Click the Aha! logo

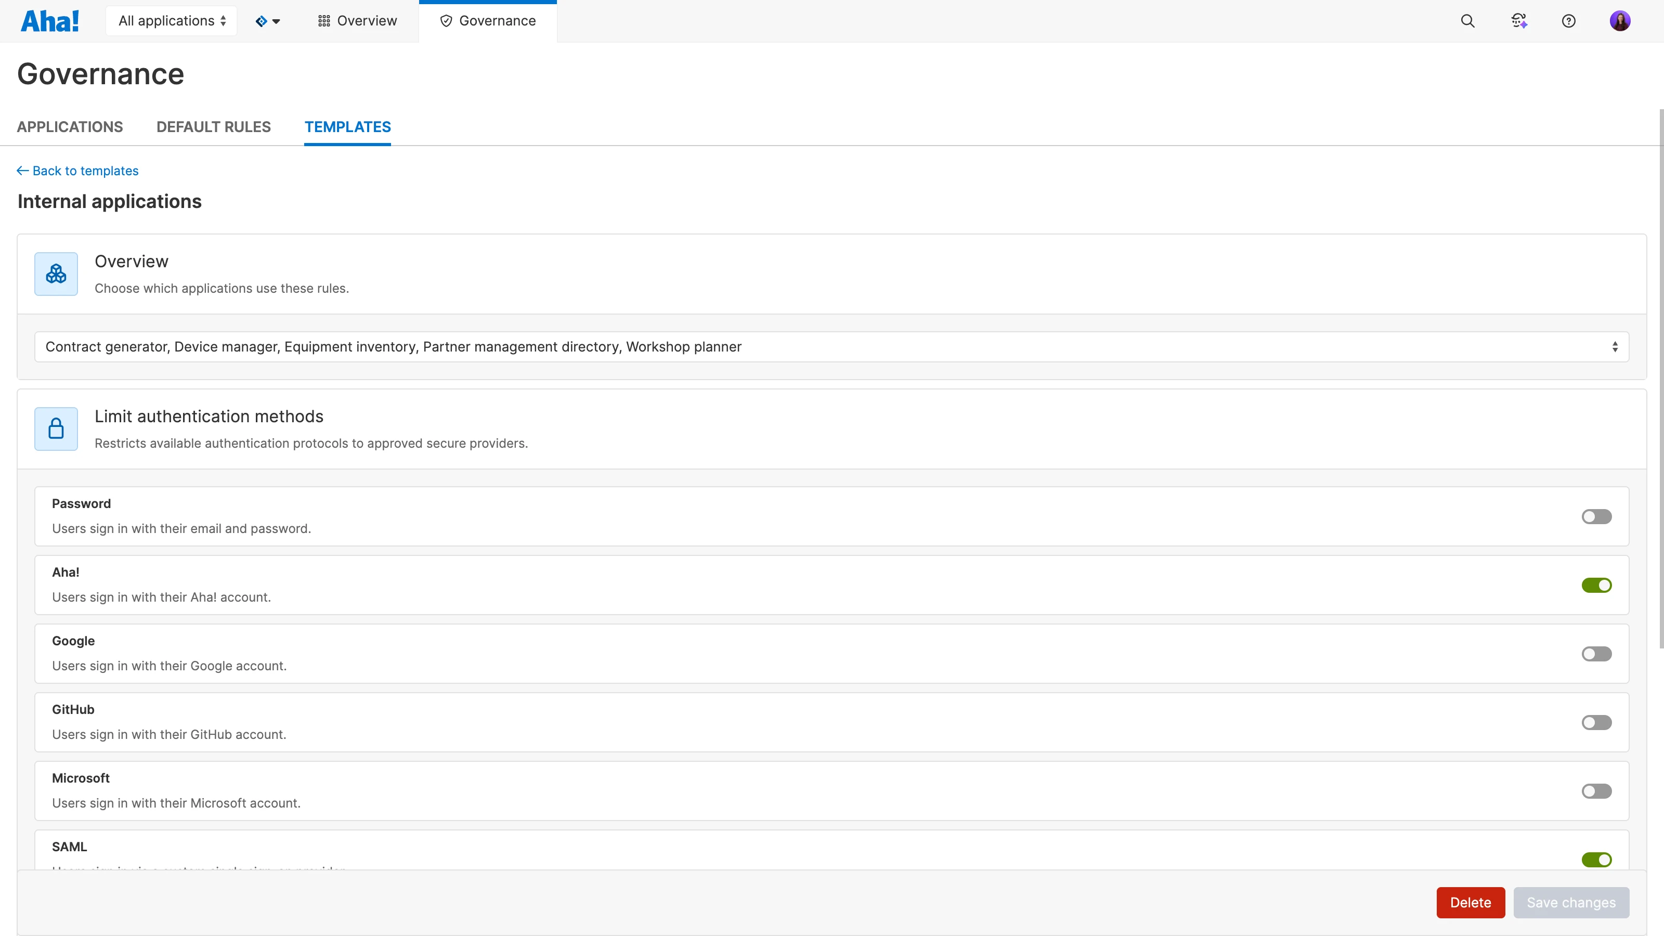point(50,21)
